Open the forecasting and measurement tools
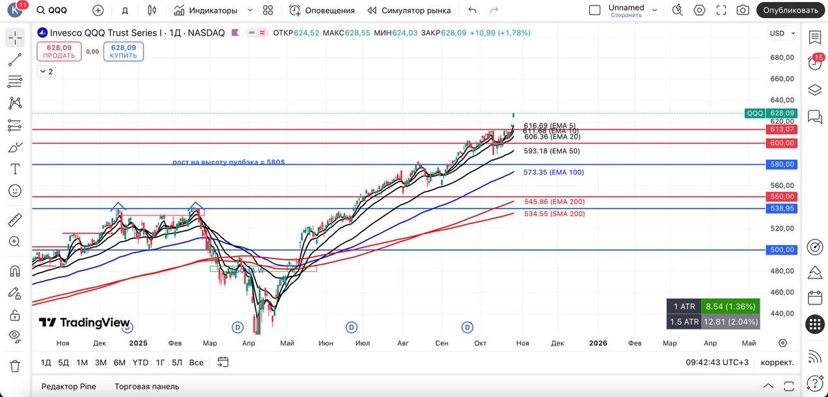 14,125
